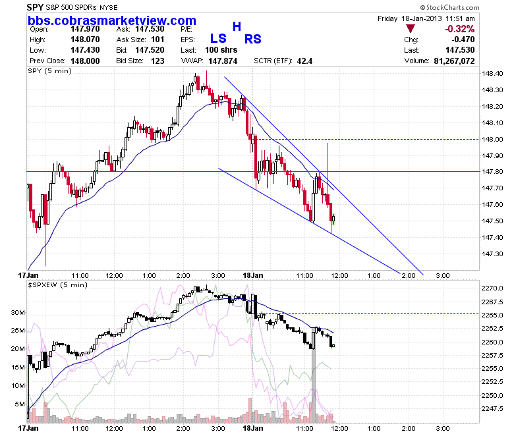Click the date Friday 18-Jan-2013 11:51 am
Screen dimensions: 514x434
click(426, 18)
